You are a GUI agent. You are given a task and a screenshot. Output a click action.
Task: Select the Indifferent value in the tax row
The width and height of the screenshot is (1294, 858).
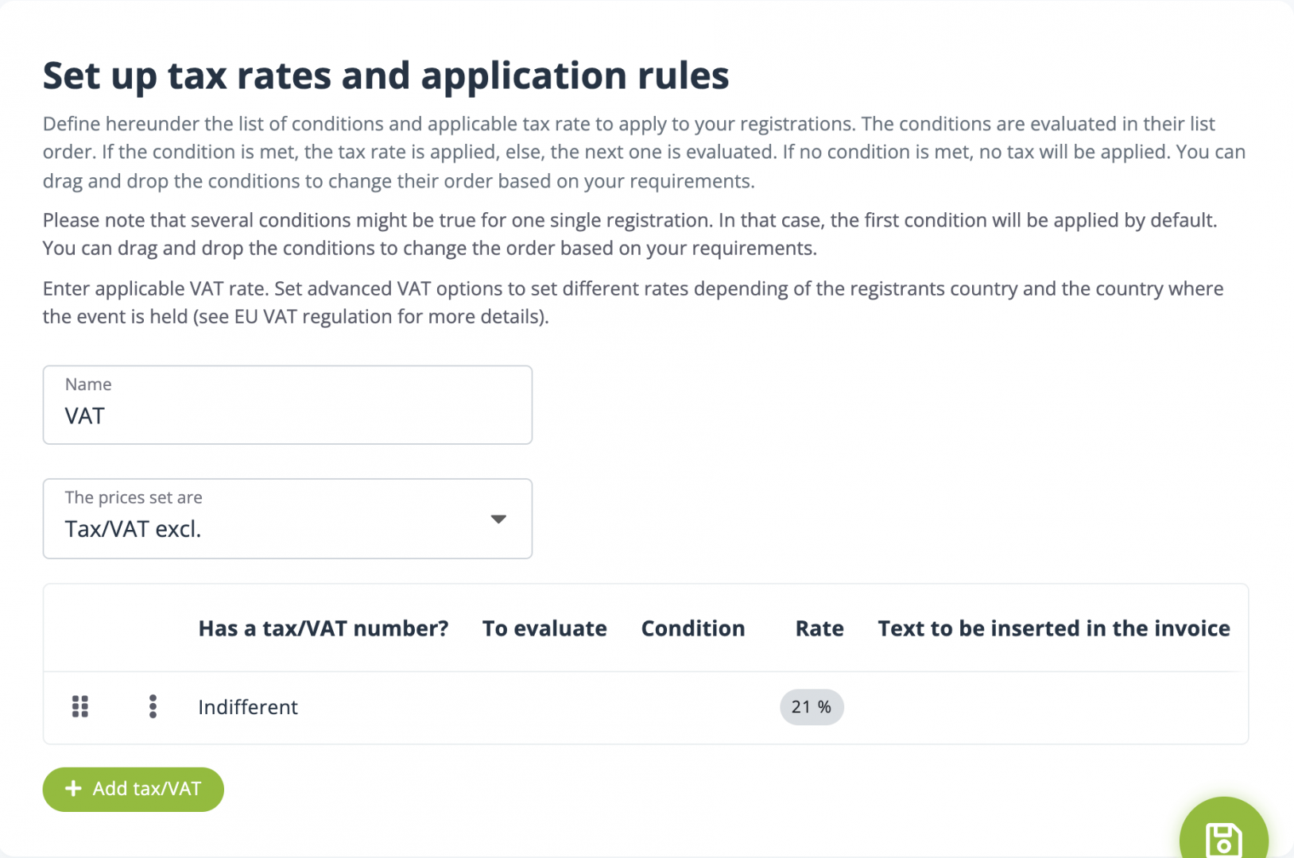pyautogui.click(x=248, y=707)
